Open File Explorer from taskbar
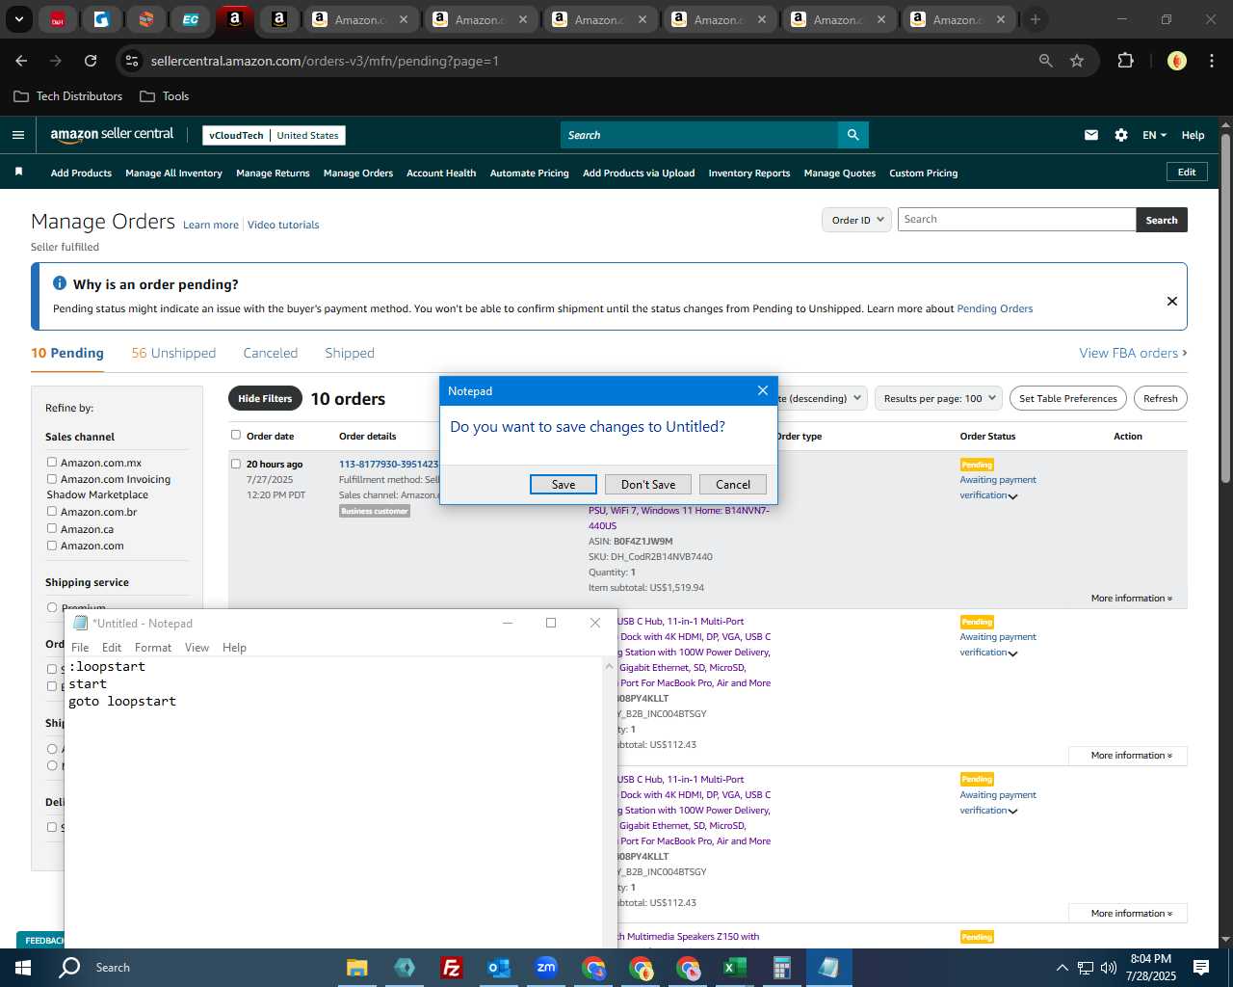Viewport: 1233px width, 987px height. pyautogui.click(x=356, y=968)
